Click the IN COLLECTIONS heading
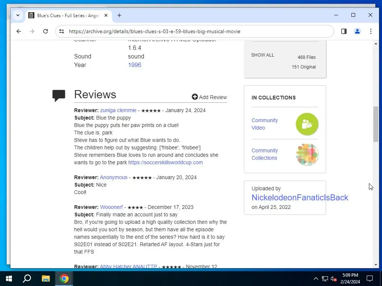The image size is (382, 286). pyautogui.click(x=273, y=98)
